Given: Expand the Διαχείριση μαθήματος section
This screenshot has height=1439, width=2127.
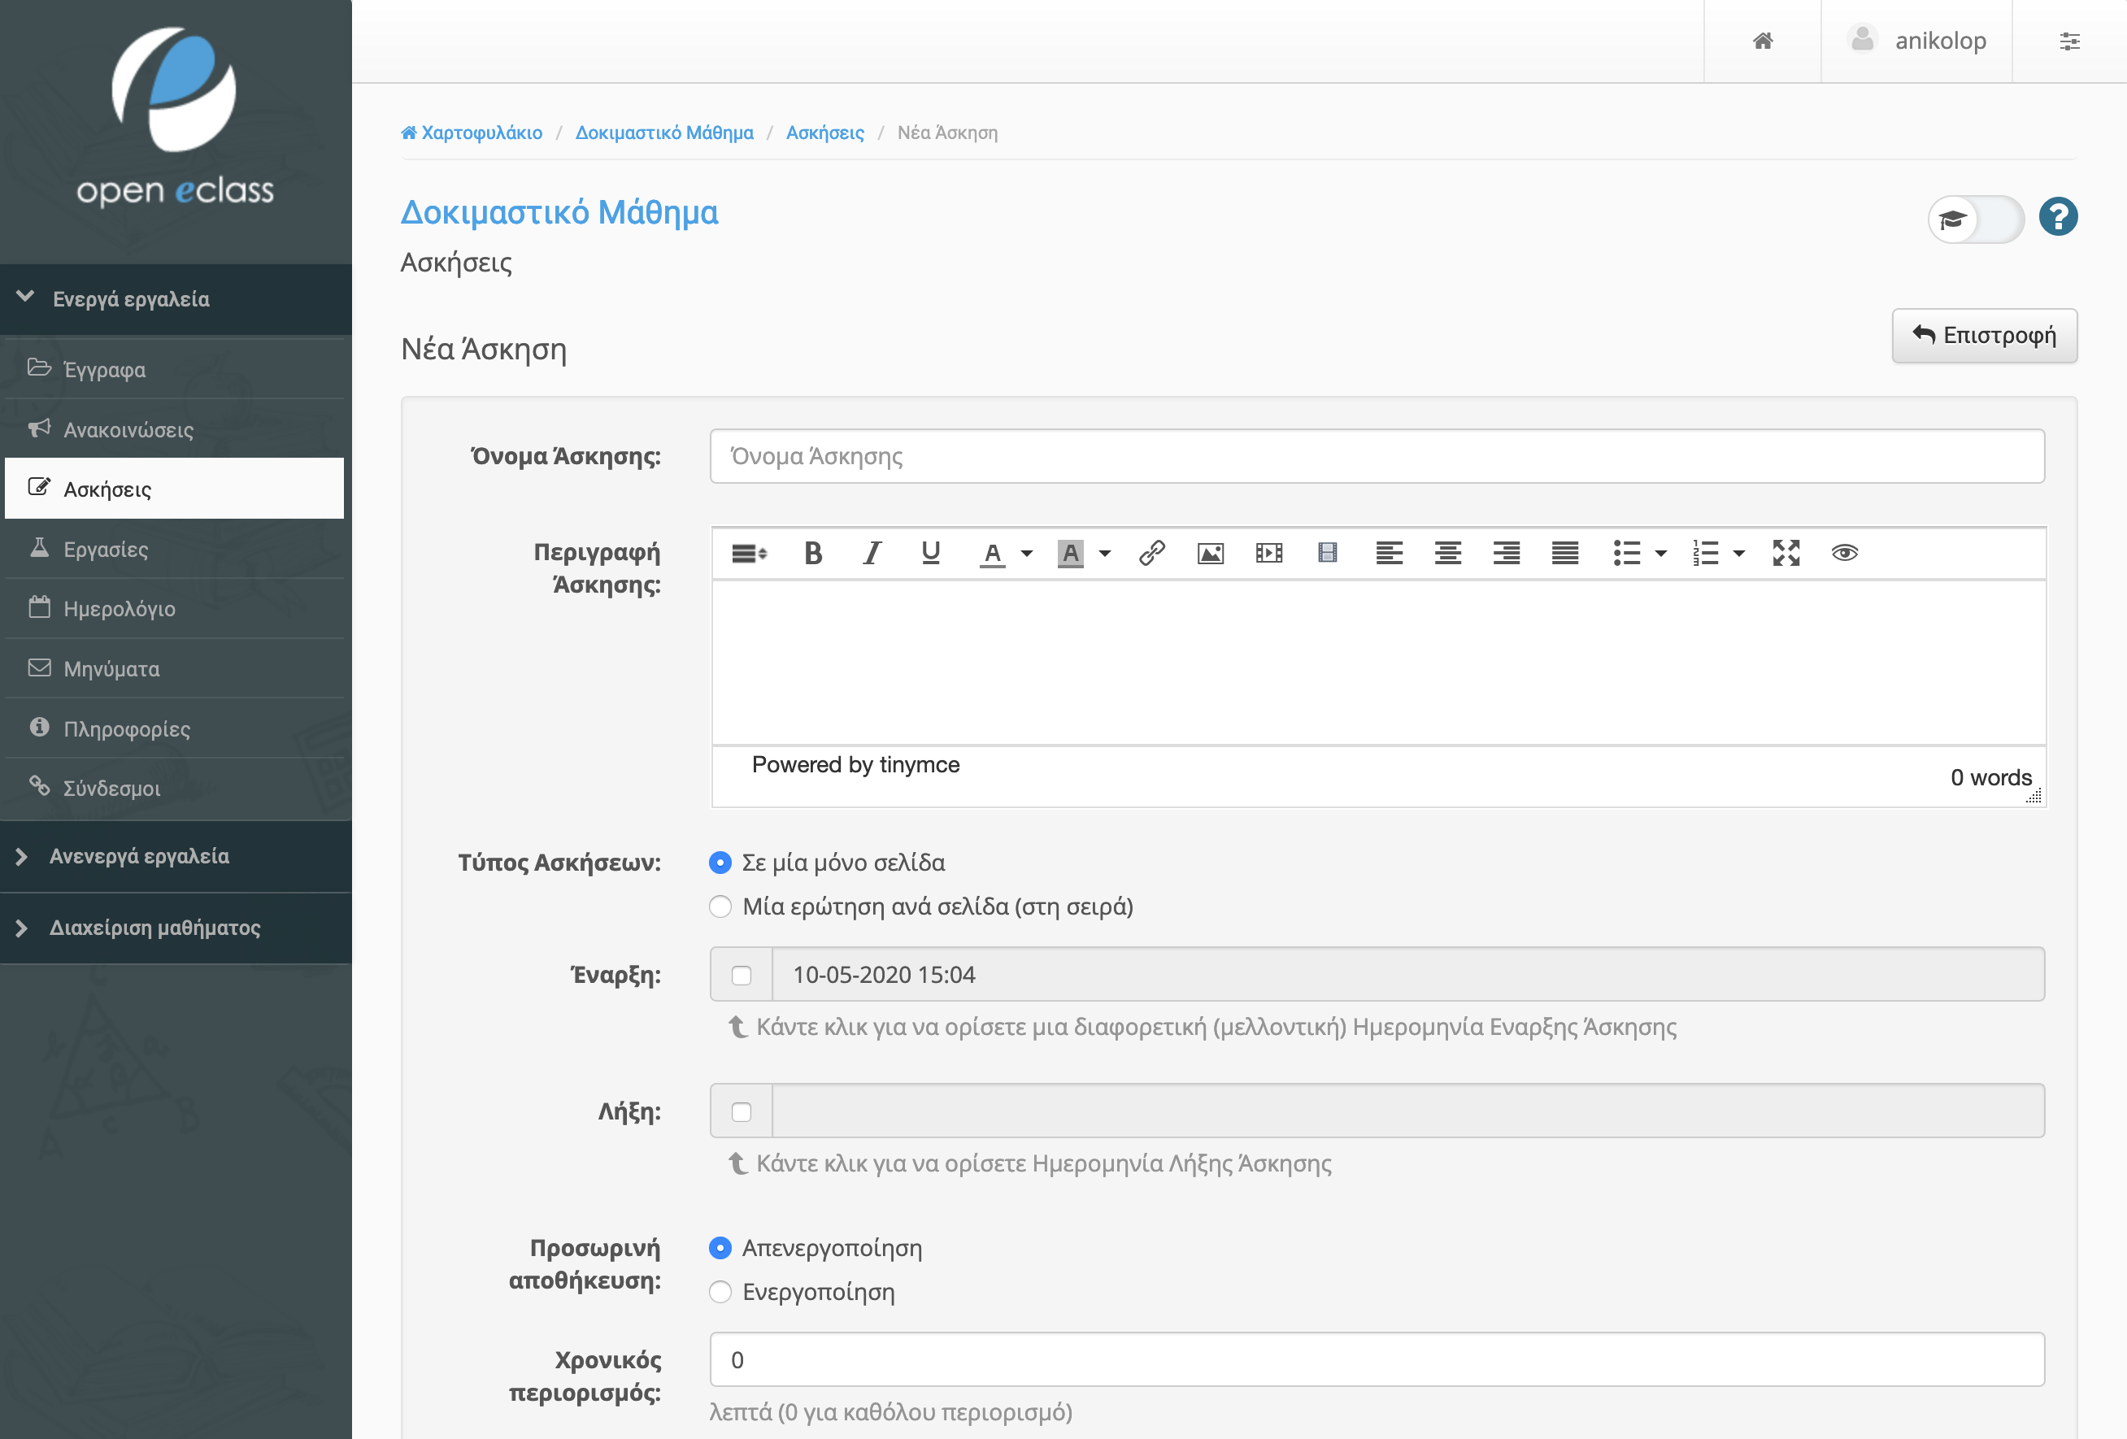Looking at the screenshot, I should click(x=176, y=928).
